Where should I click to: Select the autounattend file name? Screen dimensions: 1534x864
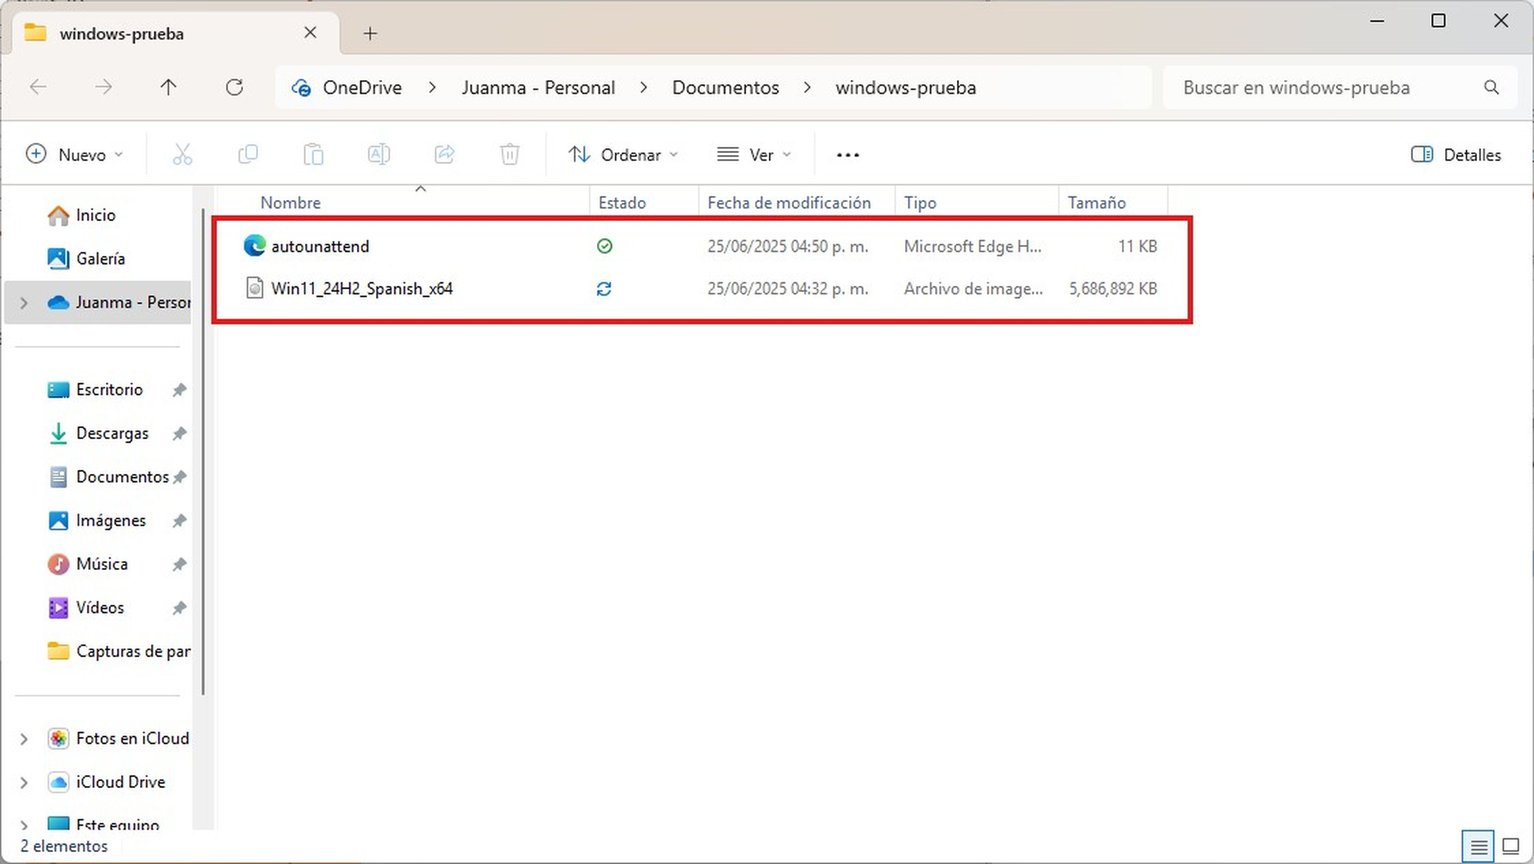tap(320, 246)
